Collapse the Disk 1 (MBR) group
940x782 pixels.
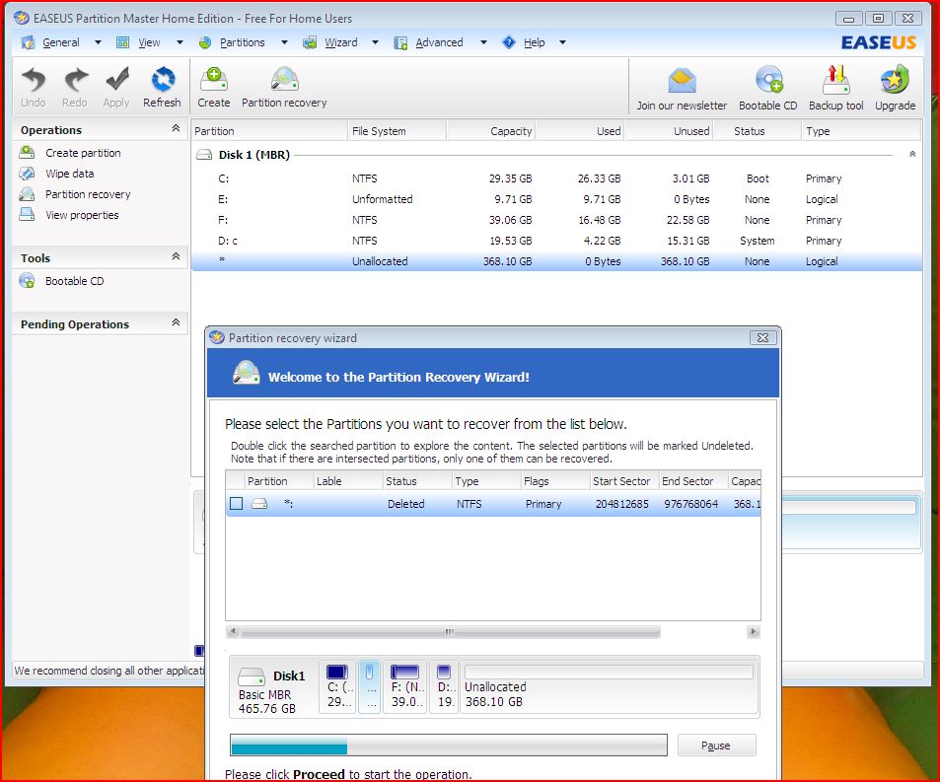[x=911, y=154]
